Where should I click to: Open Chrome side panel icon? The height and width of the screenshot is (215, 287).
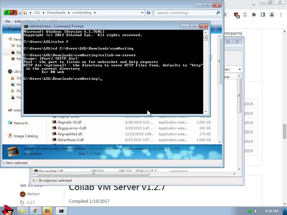pyautogui.click(x=263, y=15)
